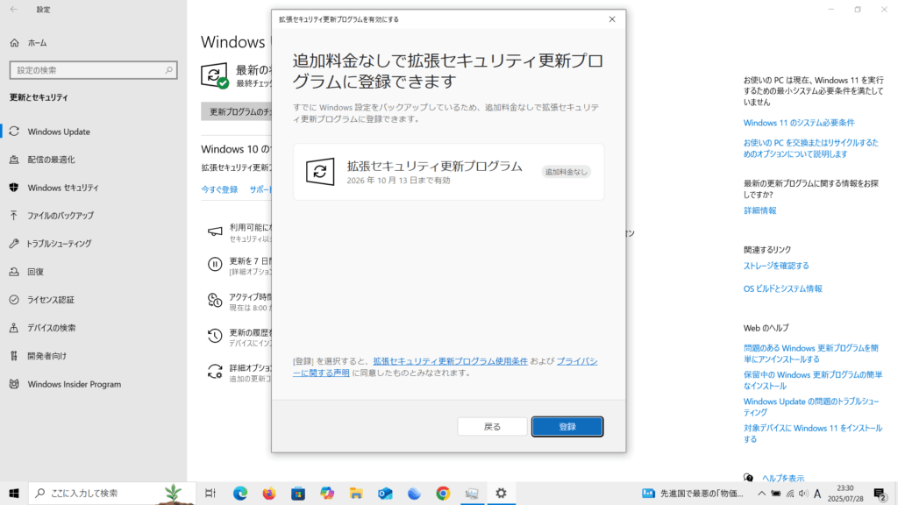Launch Microsoft Edge from the taskbar
The image size is (898, 505).
[x=240, y=493]
